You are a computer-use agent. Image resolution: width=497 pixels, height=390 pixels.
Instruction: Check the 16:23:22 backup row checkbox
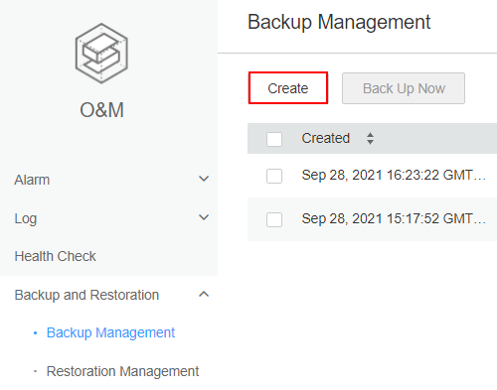tap(274, 176)
